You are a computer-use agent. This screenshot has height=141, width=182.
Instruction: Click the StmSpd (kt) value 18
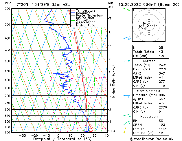point(161,133)
